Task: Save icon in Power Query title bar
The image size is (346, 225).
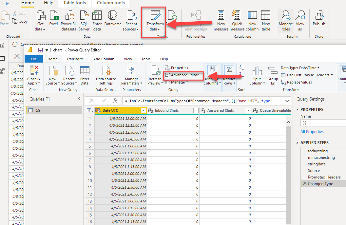Action: (x=41, y=50)
